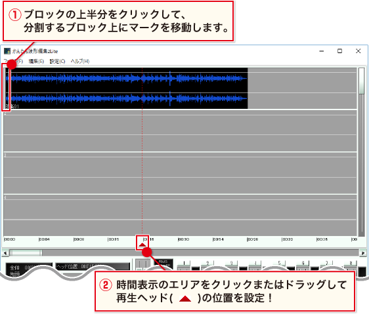Select numbered button 5 below timeline
The width and height of the screenshot is (369, 316).
pos(279,263)
